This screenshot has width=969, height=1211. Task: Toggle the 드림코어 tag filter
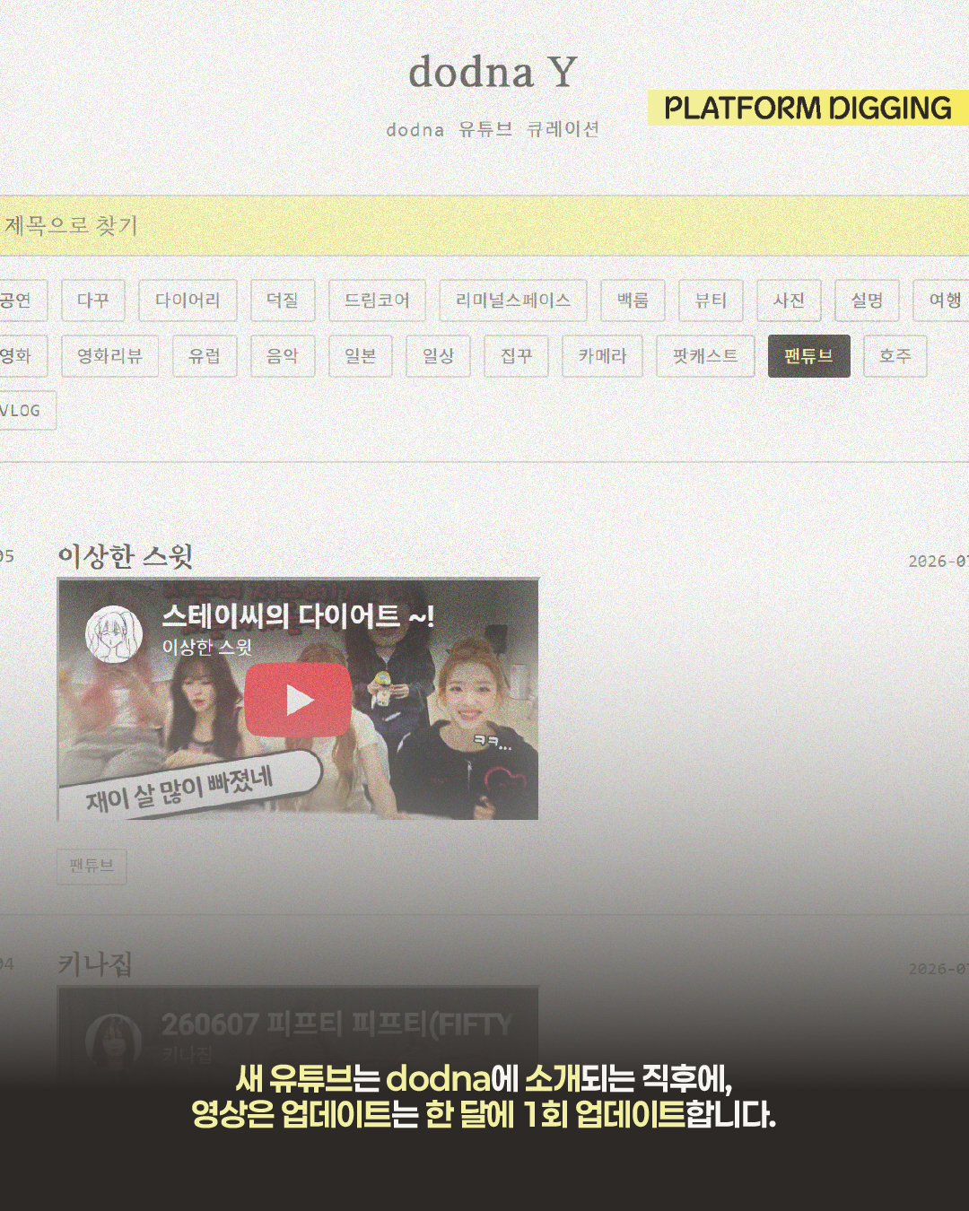point(377,301)
